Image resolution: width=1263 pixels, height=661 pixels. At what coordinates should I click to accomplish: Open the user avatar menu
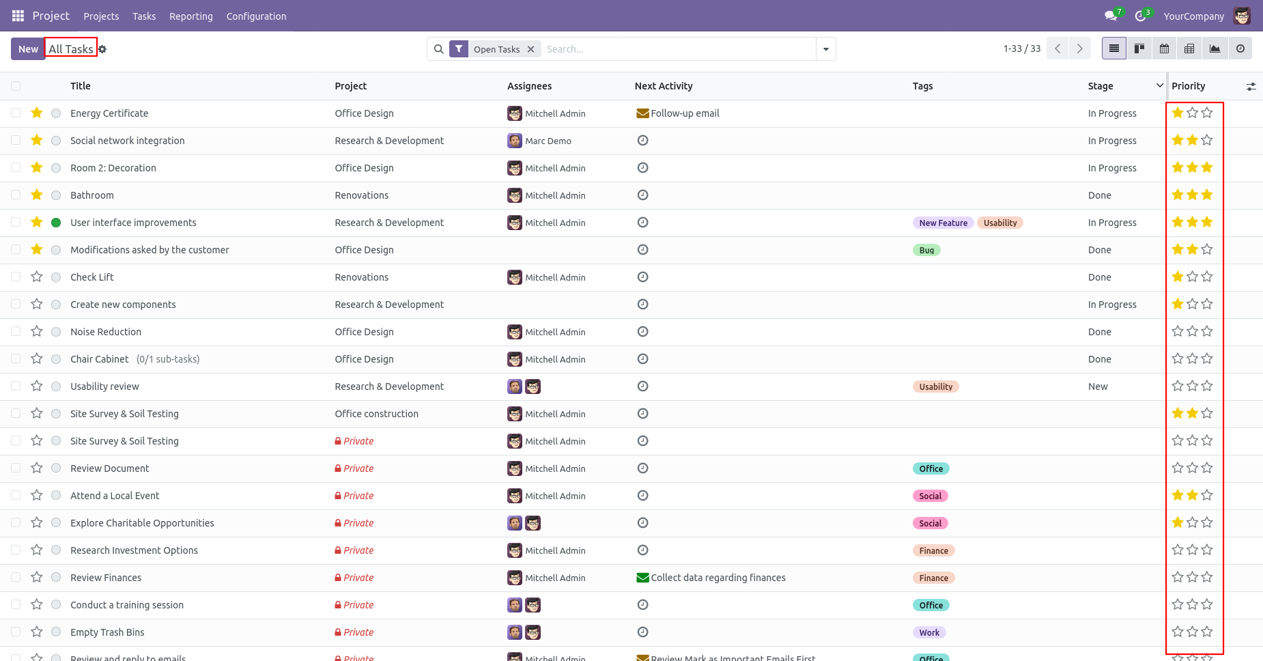[x=1242, y=16]
